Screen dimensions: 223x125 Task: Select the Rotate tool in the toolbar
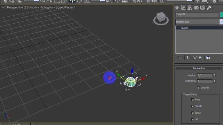[x=79, y=1]
